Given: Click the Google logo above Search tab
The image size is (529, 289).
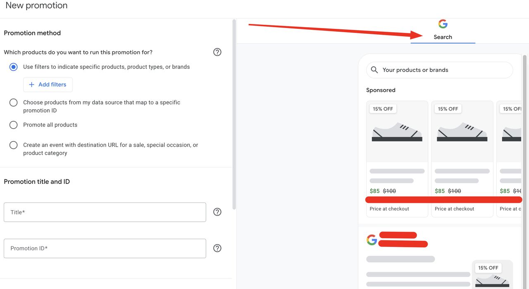Looking at the screenshot, I should (443, 24).
